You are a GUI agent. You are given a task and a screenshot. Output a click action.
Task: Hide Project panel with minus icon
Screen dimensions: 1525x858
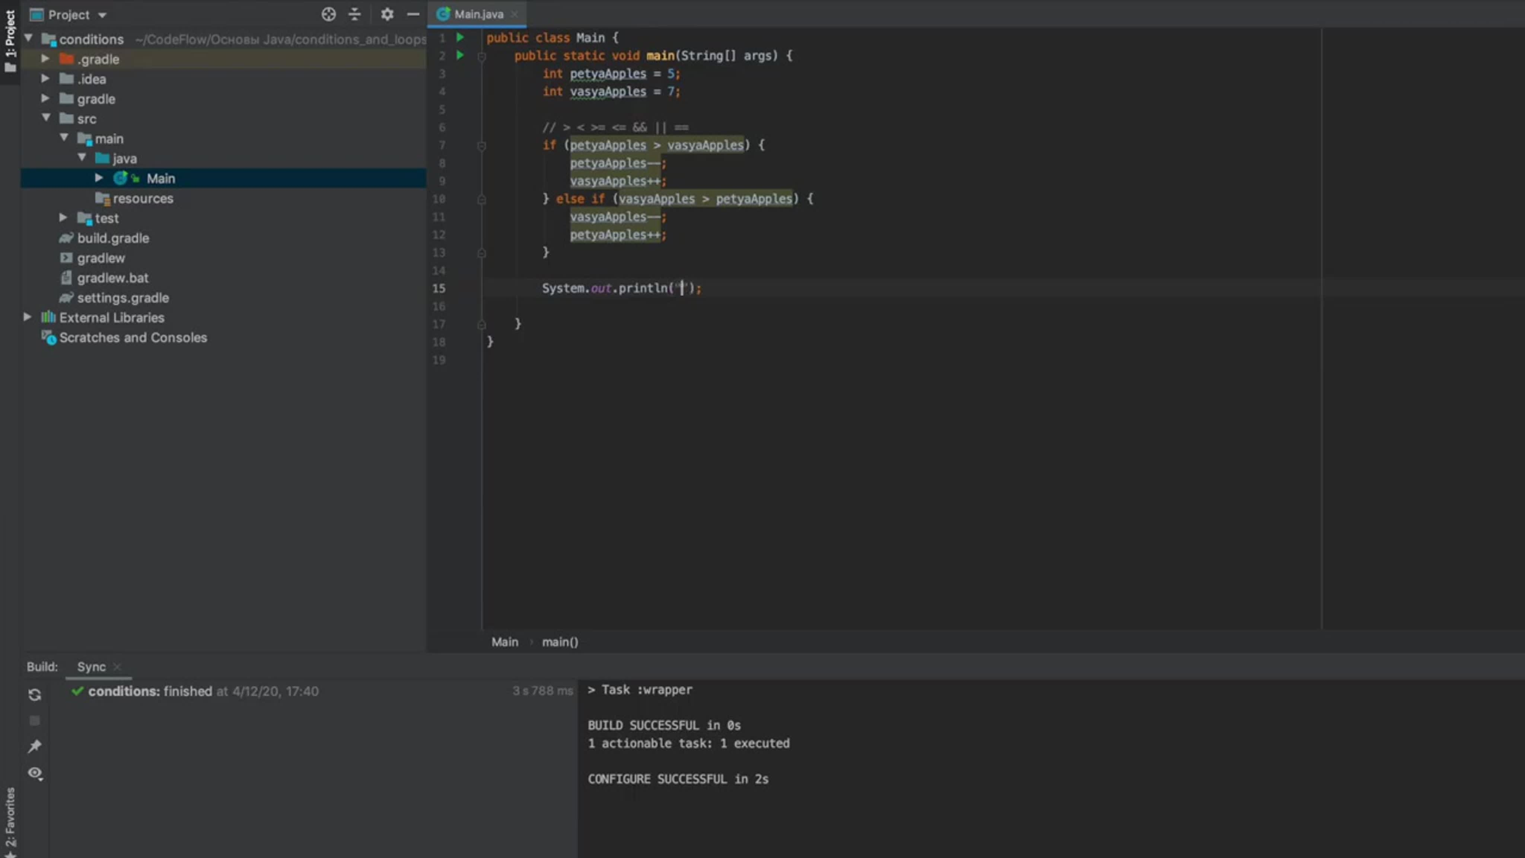click(413, 14)
